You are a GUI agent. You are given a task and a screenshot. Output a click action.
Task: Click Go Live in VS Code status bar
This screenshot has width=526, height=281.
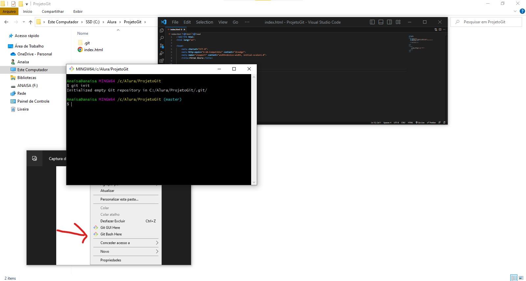pos(420,122)
